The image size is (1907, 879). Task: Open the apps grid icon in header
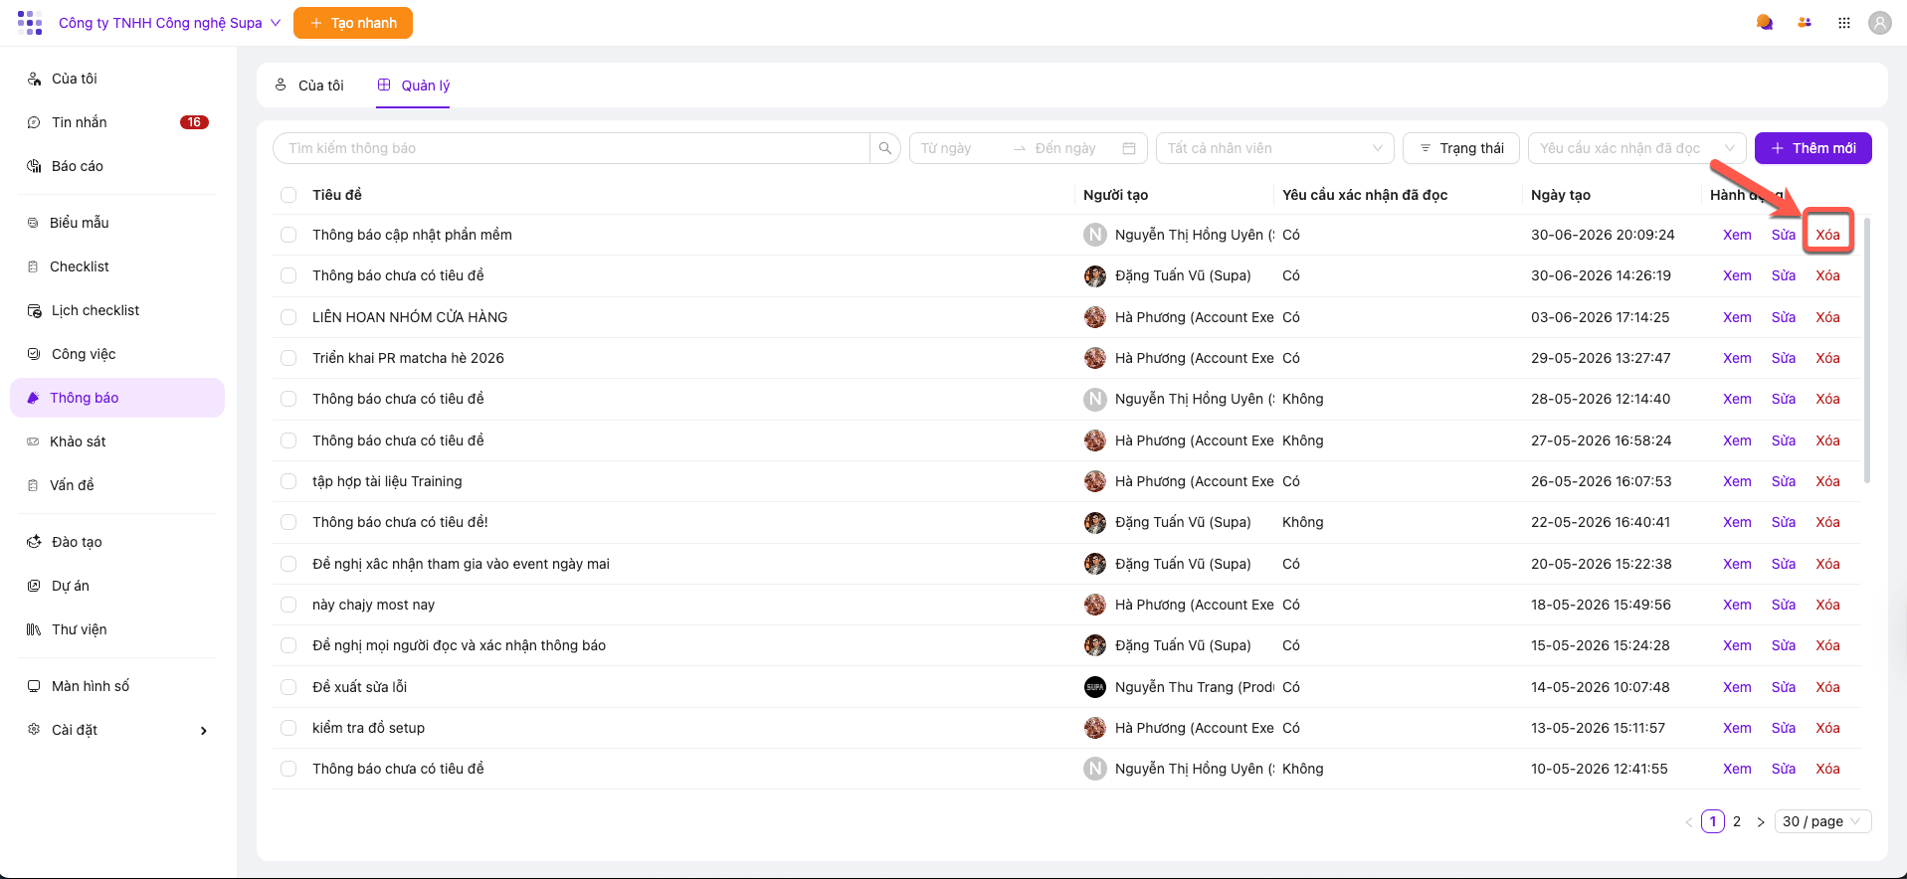coord(1844,22)
